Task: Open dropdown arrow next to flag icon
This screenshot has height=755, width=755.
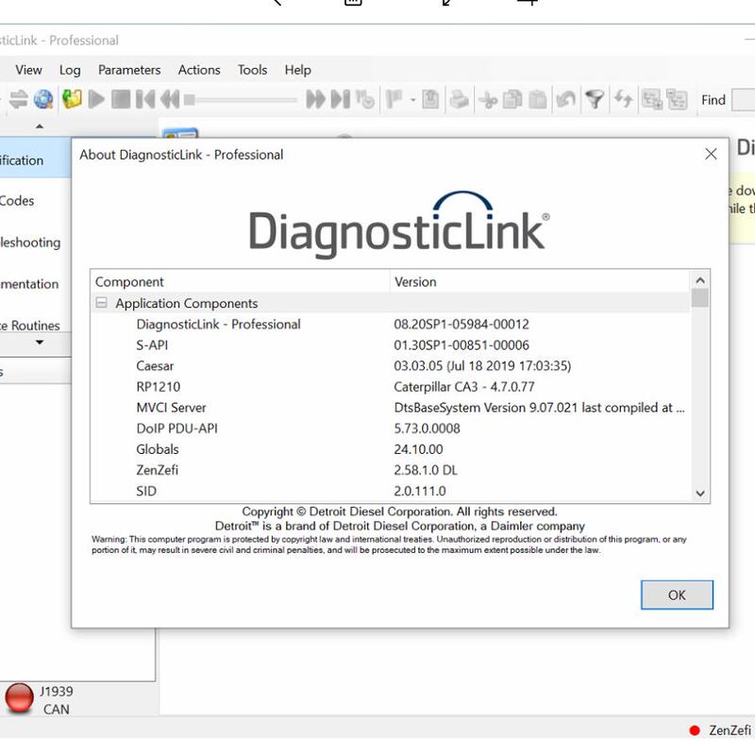Action: pos(412,100)
